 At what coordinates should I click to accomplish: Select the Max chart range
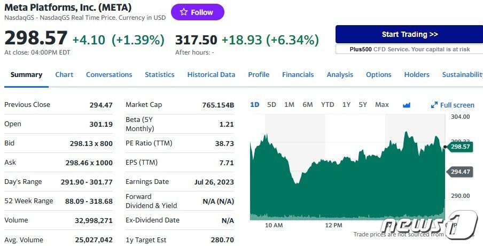coord(382,105)
